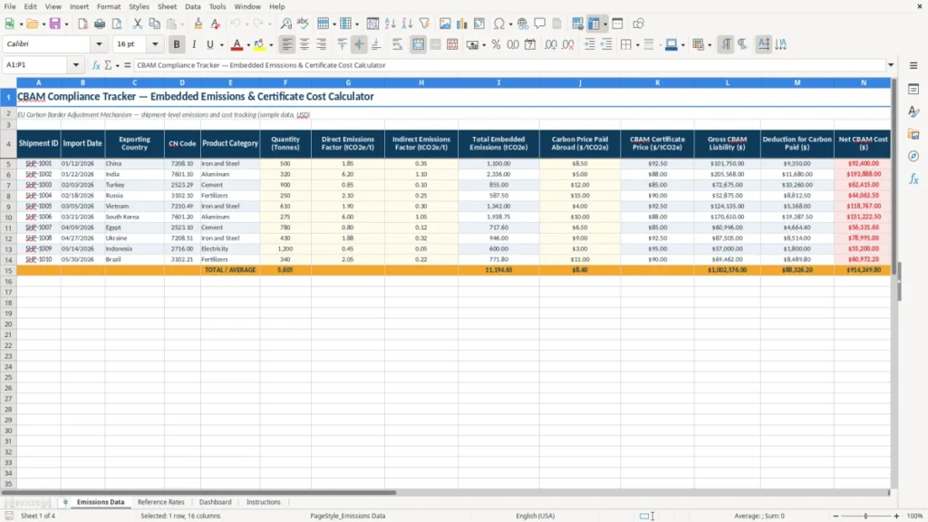Switch to Instructions sheet tab
928x522 pixels.
point(264,502)
